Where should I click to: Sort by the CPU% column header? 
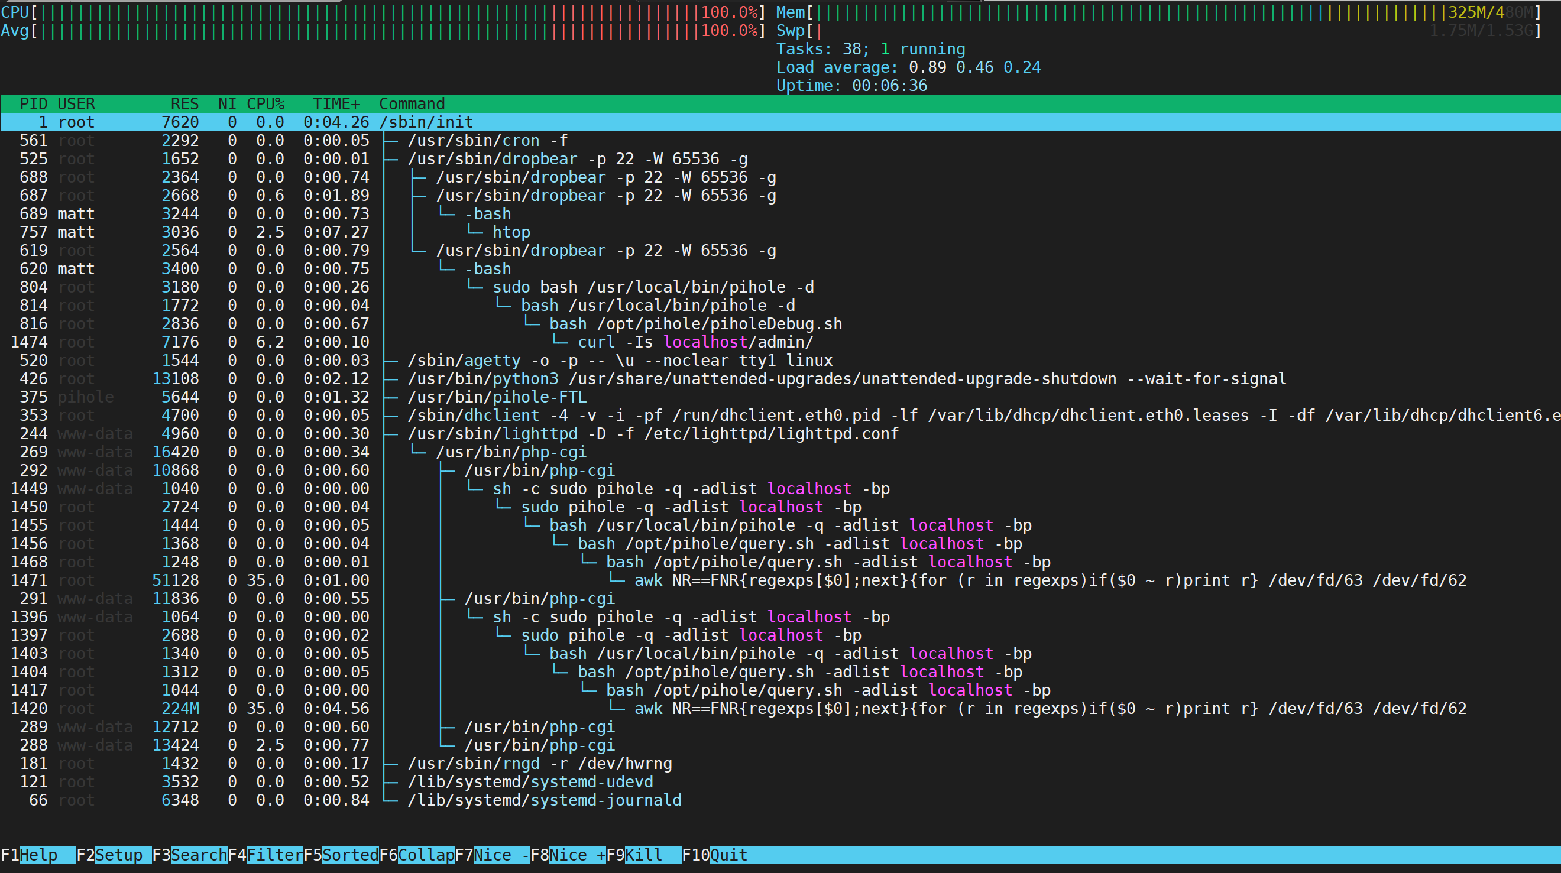click(x=265, y=103)
